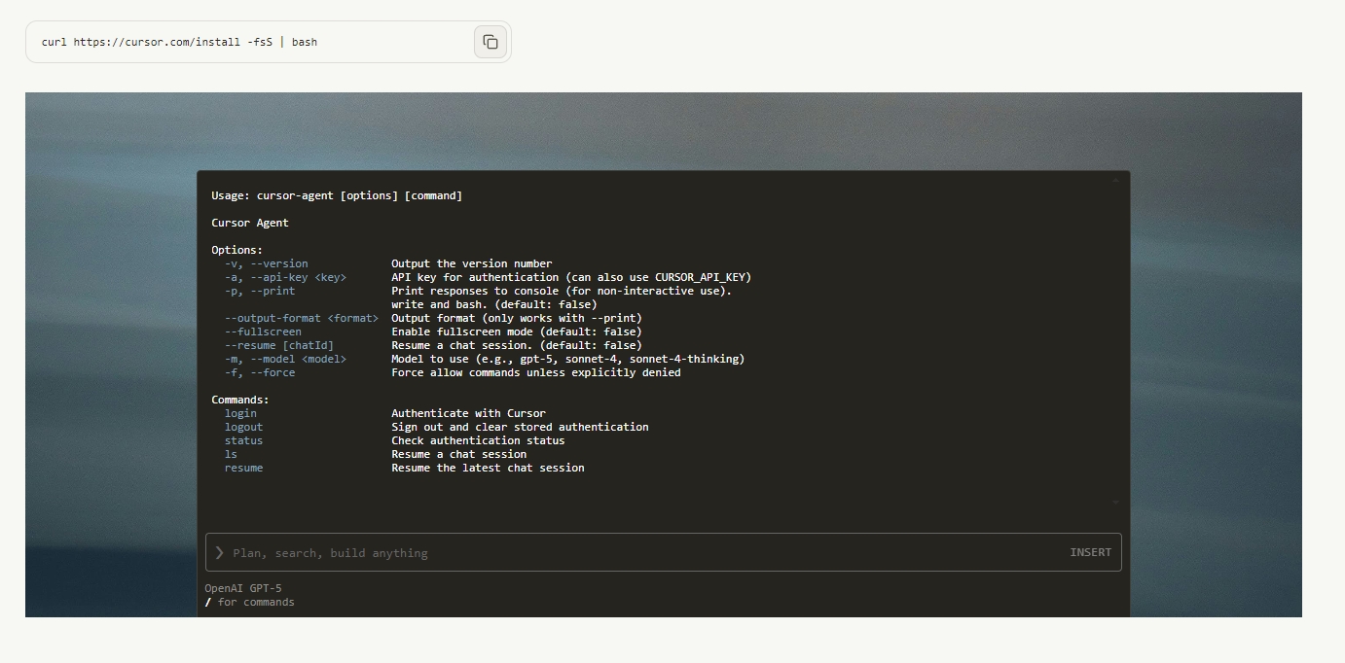Click "Resume a chat session. (default: false)" text
Viewport: 1345px width, 663px height.
[517, 345]
